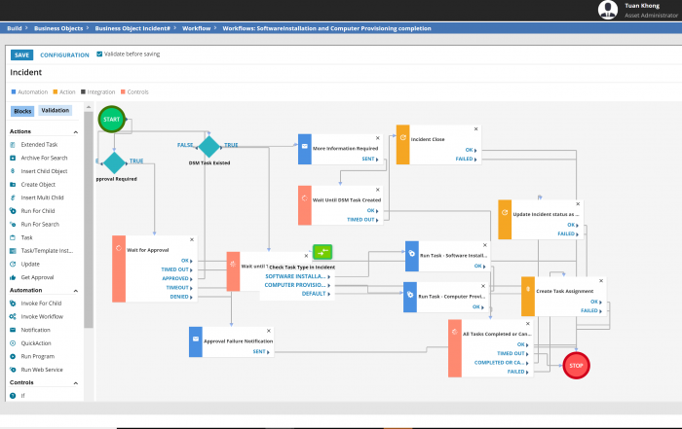Click the green Check Task Type switch icon
682x429 pixels.
coord(323,252)
